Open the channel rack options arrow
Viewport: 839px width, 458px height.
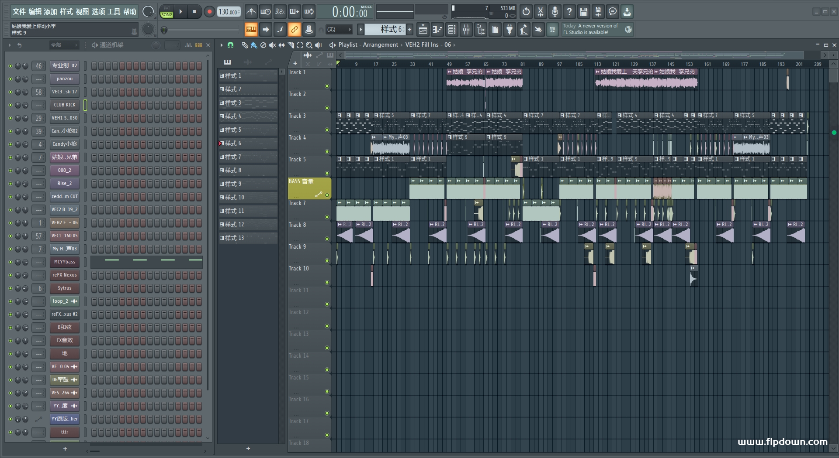click(x=10, y=45)
